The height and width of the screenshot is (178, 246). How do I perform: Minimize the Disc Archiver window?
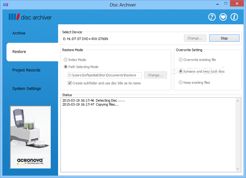(x=218, y=4)
